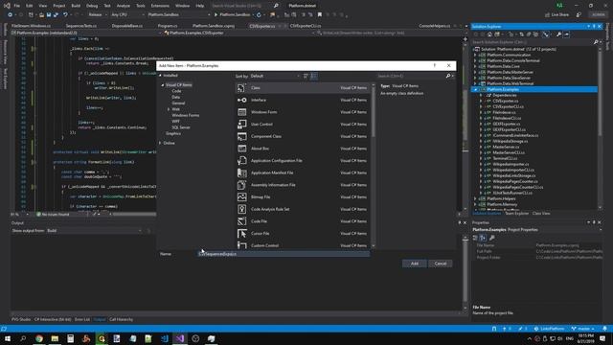
Task: Toggle Alphabetical view in Properties panel
Action: click(x=483, y=238)
